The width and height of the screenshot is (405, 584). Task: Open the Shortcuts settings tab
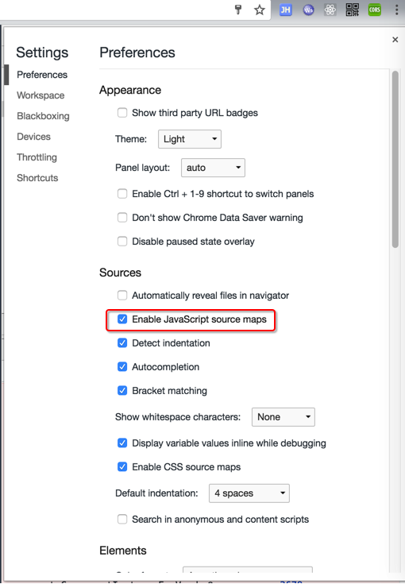pyautogui.click(x=37, y=178)
